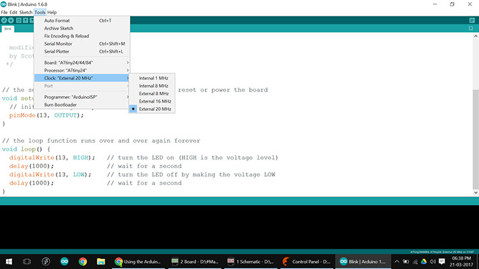
Task: Open Serial Plotter from Tools menu
Action: tap(82, 52)
